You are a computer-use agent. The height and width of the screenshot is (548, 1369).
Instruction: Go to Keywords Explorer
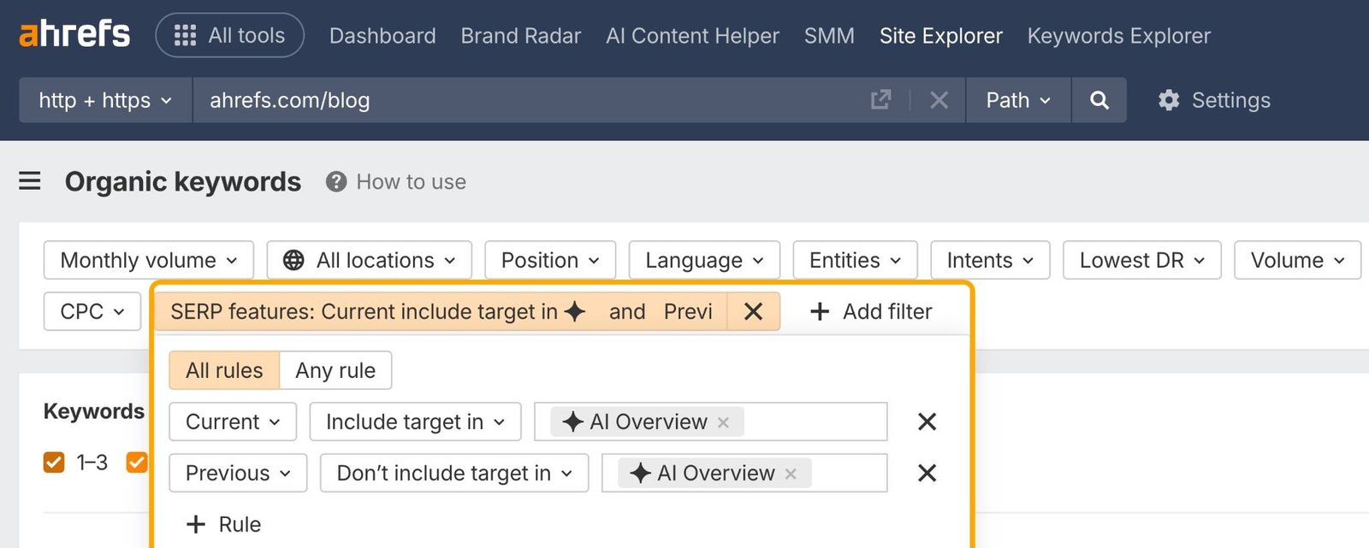pos(1118,36)
